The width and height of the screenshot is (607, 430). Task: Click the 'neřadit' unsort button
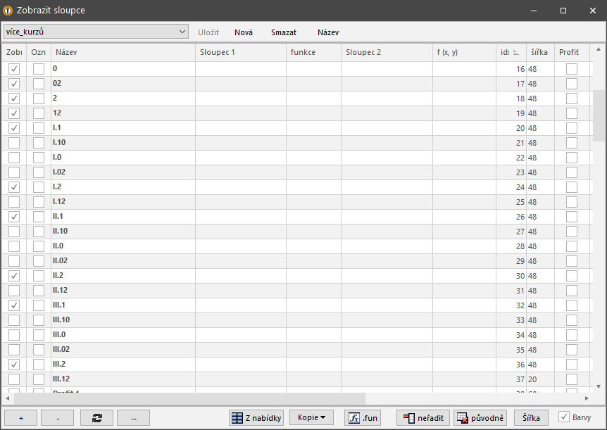pyautogui.click(x=423, y=418)
